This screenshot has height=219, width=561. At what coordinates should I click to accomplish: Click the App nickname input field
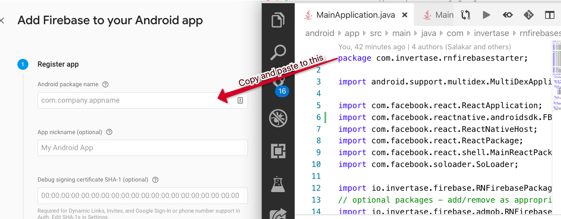click(x=142, y=148)
